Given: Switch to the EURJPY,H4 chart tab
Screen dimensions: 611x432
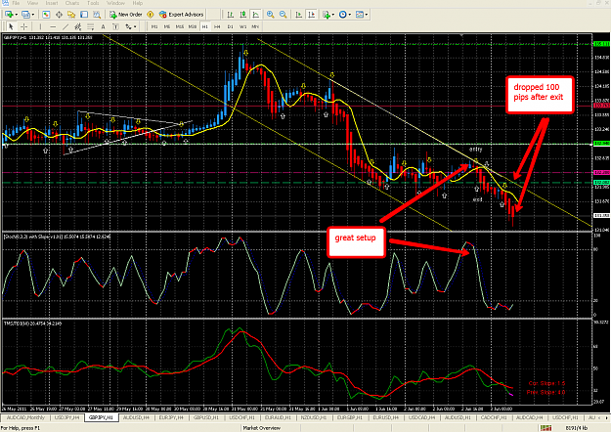Looking at the screenshot, I should 171,417.
